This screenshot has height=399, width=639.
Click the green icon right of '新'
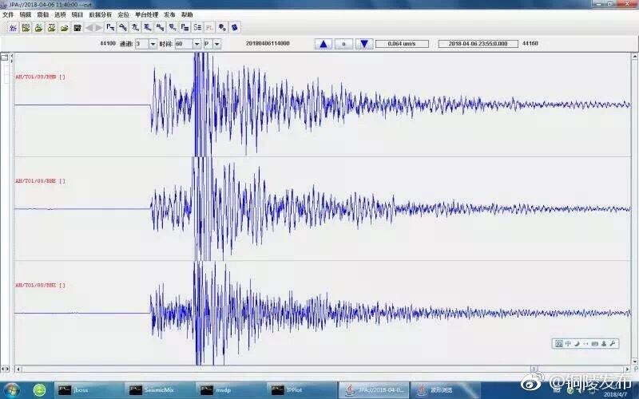[26, 27]
